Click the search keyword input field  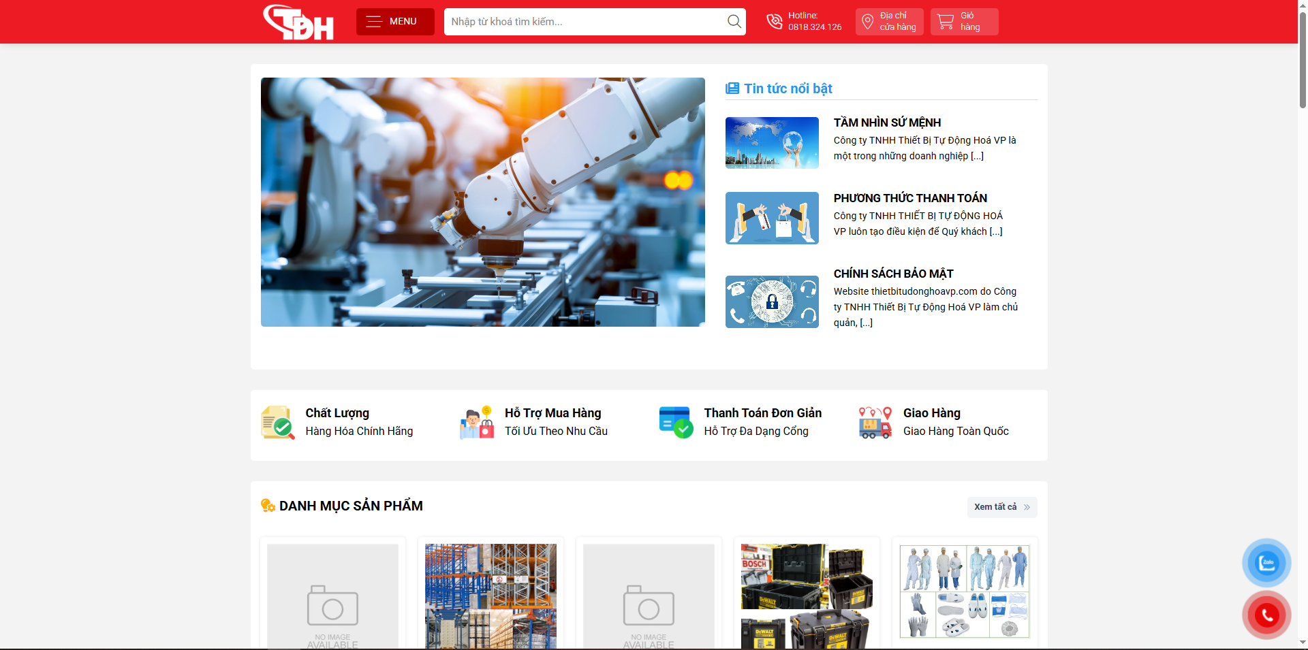[585, 22]
